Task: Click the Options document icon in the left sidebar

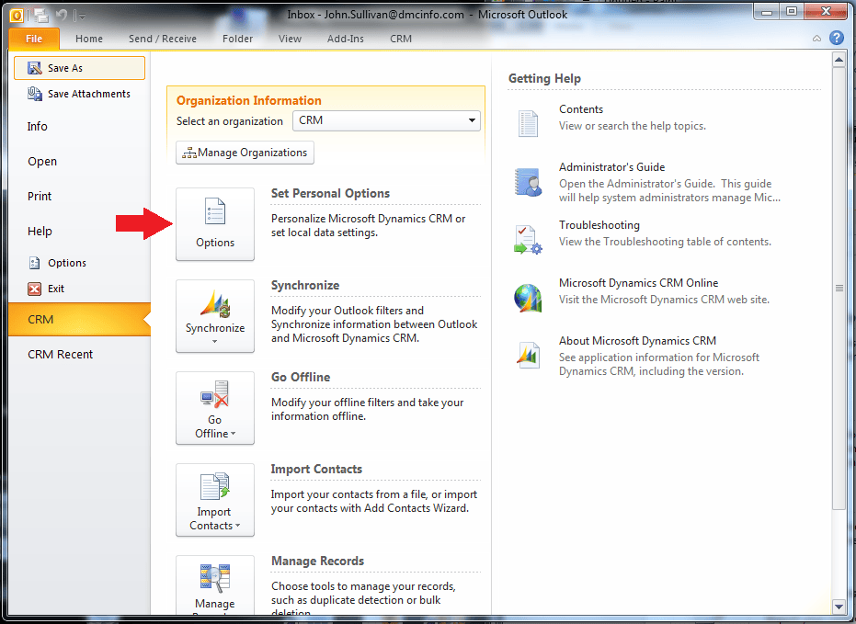Action: pyautogui.click(x=34, y=263)
